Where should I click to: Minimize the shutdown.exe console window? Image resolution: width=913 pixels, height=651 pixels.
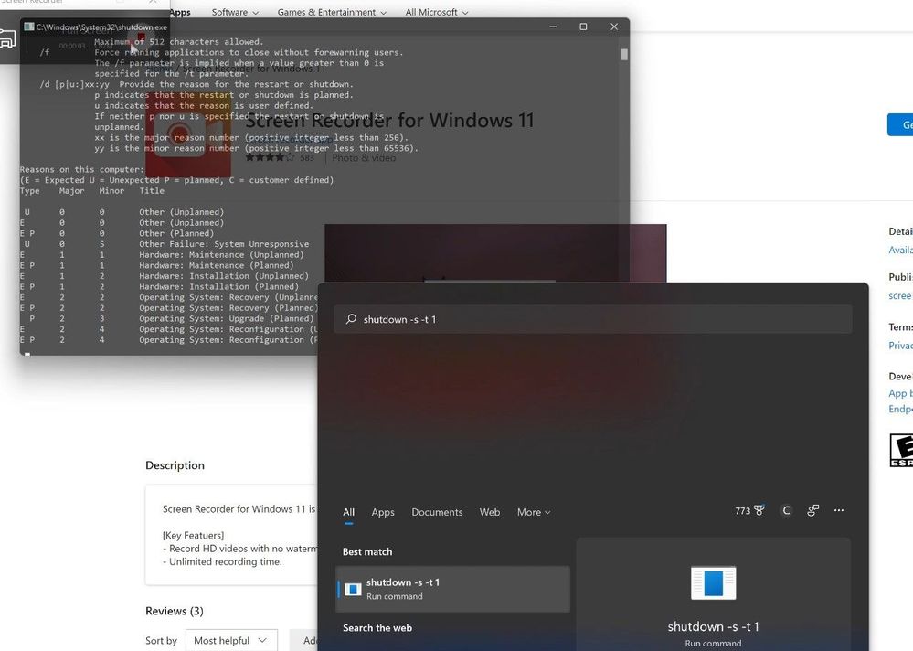(553, 27)
